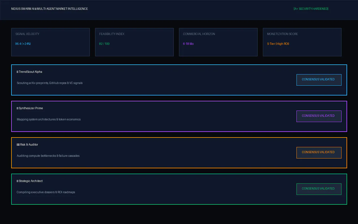Click the Synthesizer Prime Consensus Validated button
The image size is (358, 224).
tap(319, 116)
